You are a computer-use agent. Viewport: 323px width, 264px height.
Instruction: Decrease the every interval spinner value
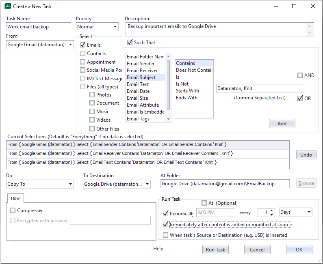[272, 215]
